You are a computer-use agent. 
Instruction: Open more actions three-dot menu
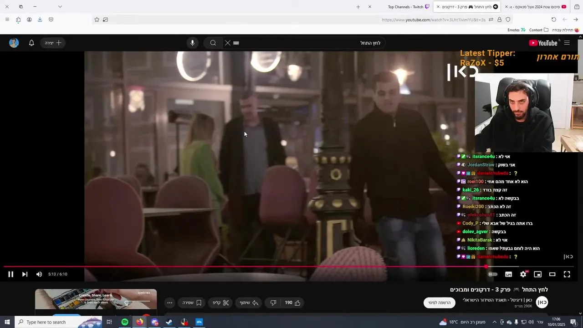(169, 302)
